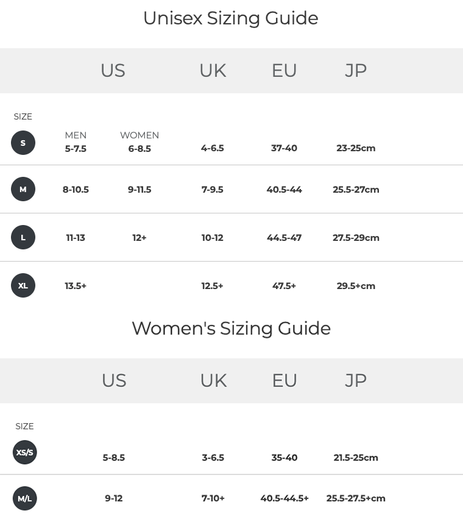Click the UK column header in Unisex table
This screenshot has width=463, height=522.
tap(213, 71)
